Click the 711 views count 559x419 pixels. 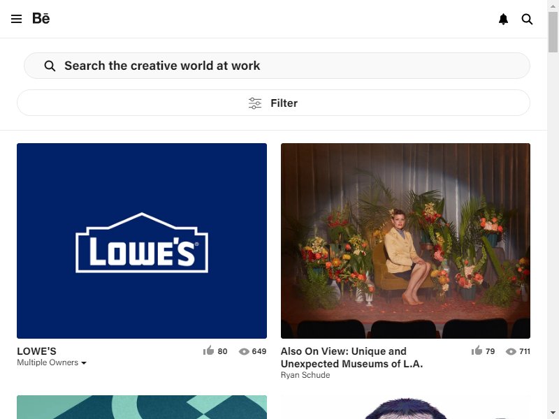[525, 351]
